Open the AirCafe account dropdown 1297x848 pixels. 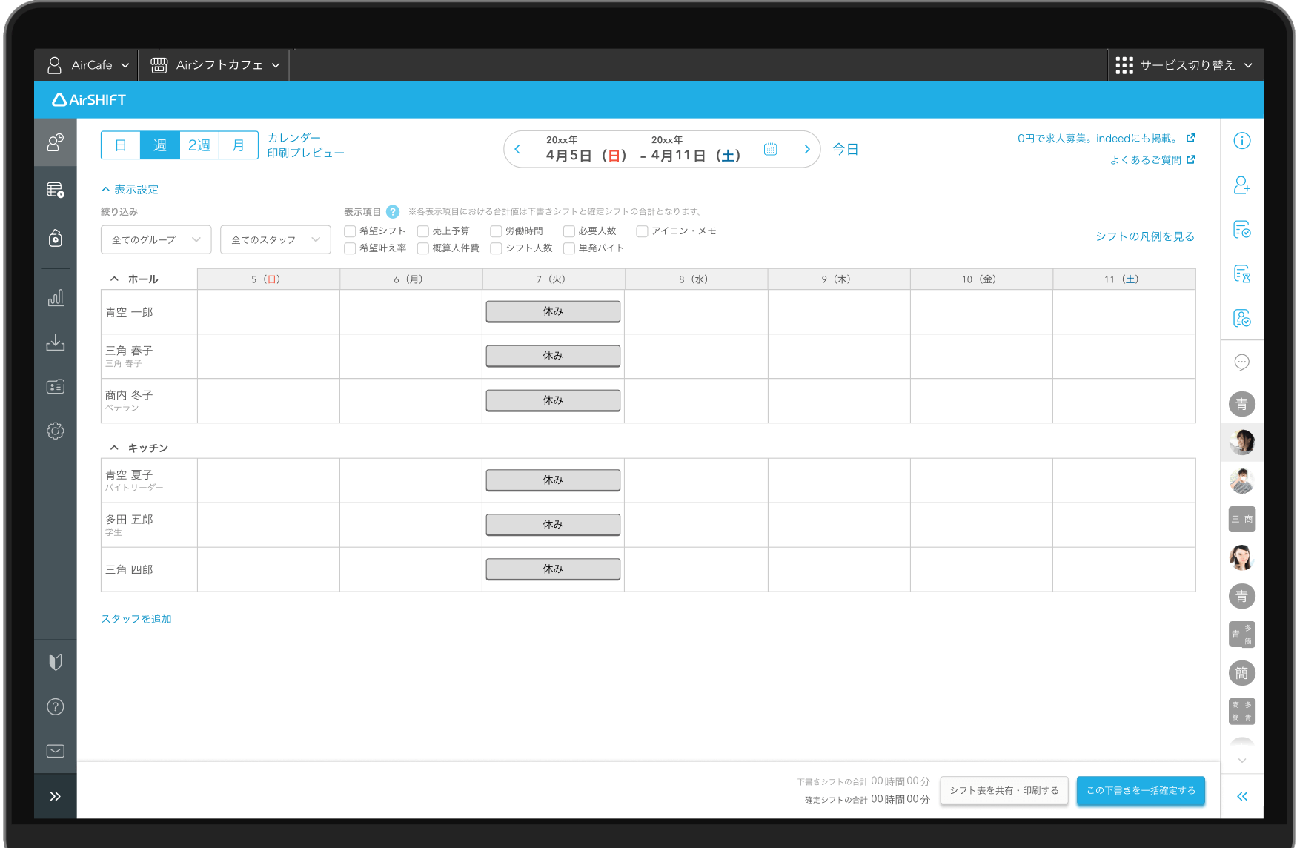point(87,65)
